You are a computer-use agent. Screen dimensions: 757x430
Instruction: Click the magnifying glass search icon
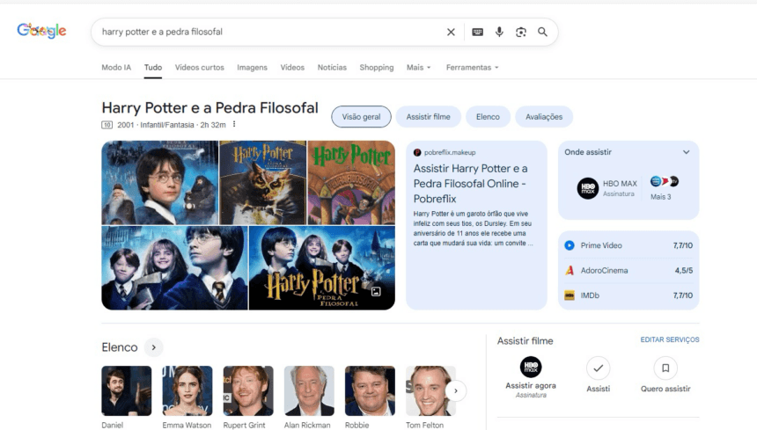click(543, 32)
